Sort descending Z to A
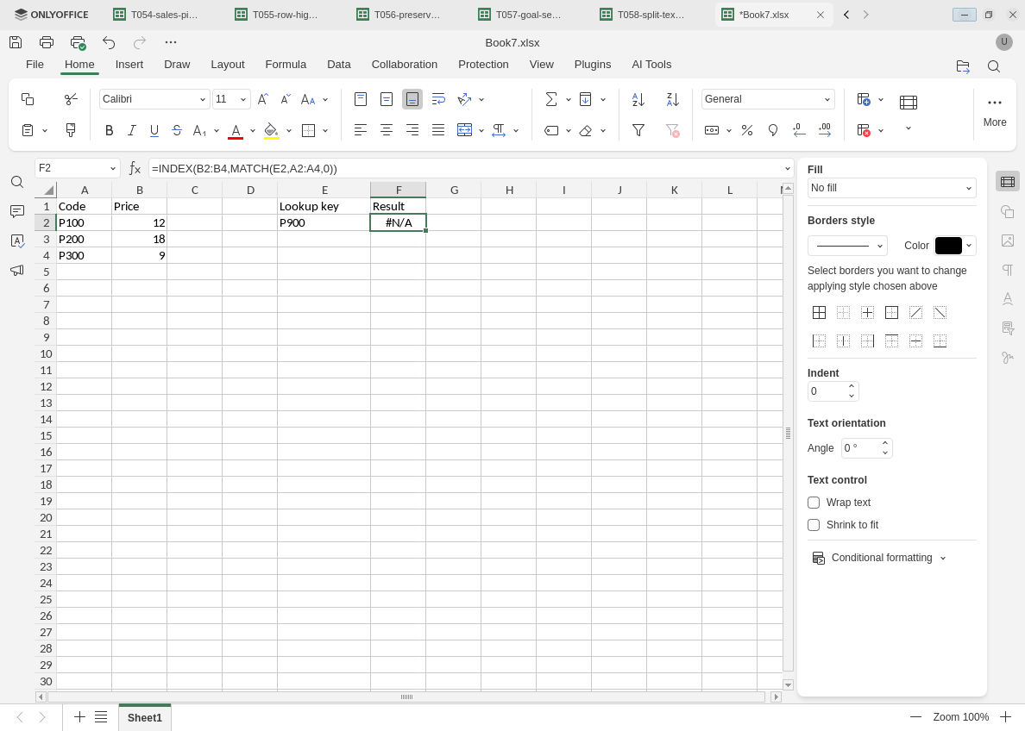 coord(673,99)
